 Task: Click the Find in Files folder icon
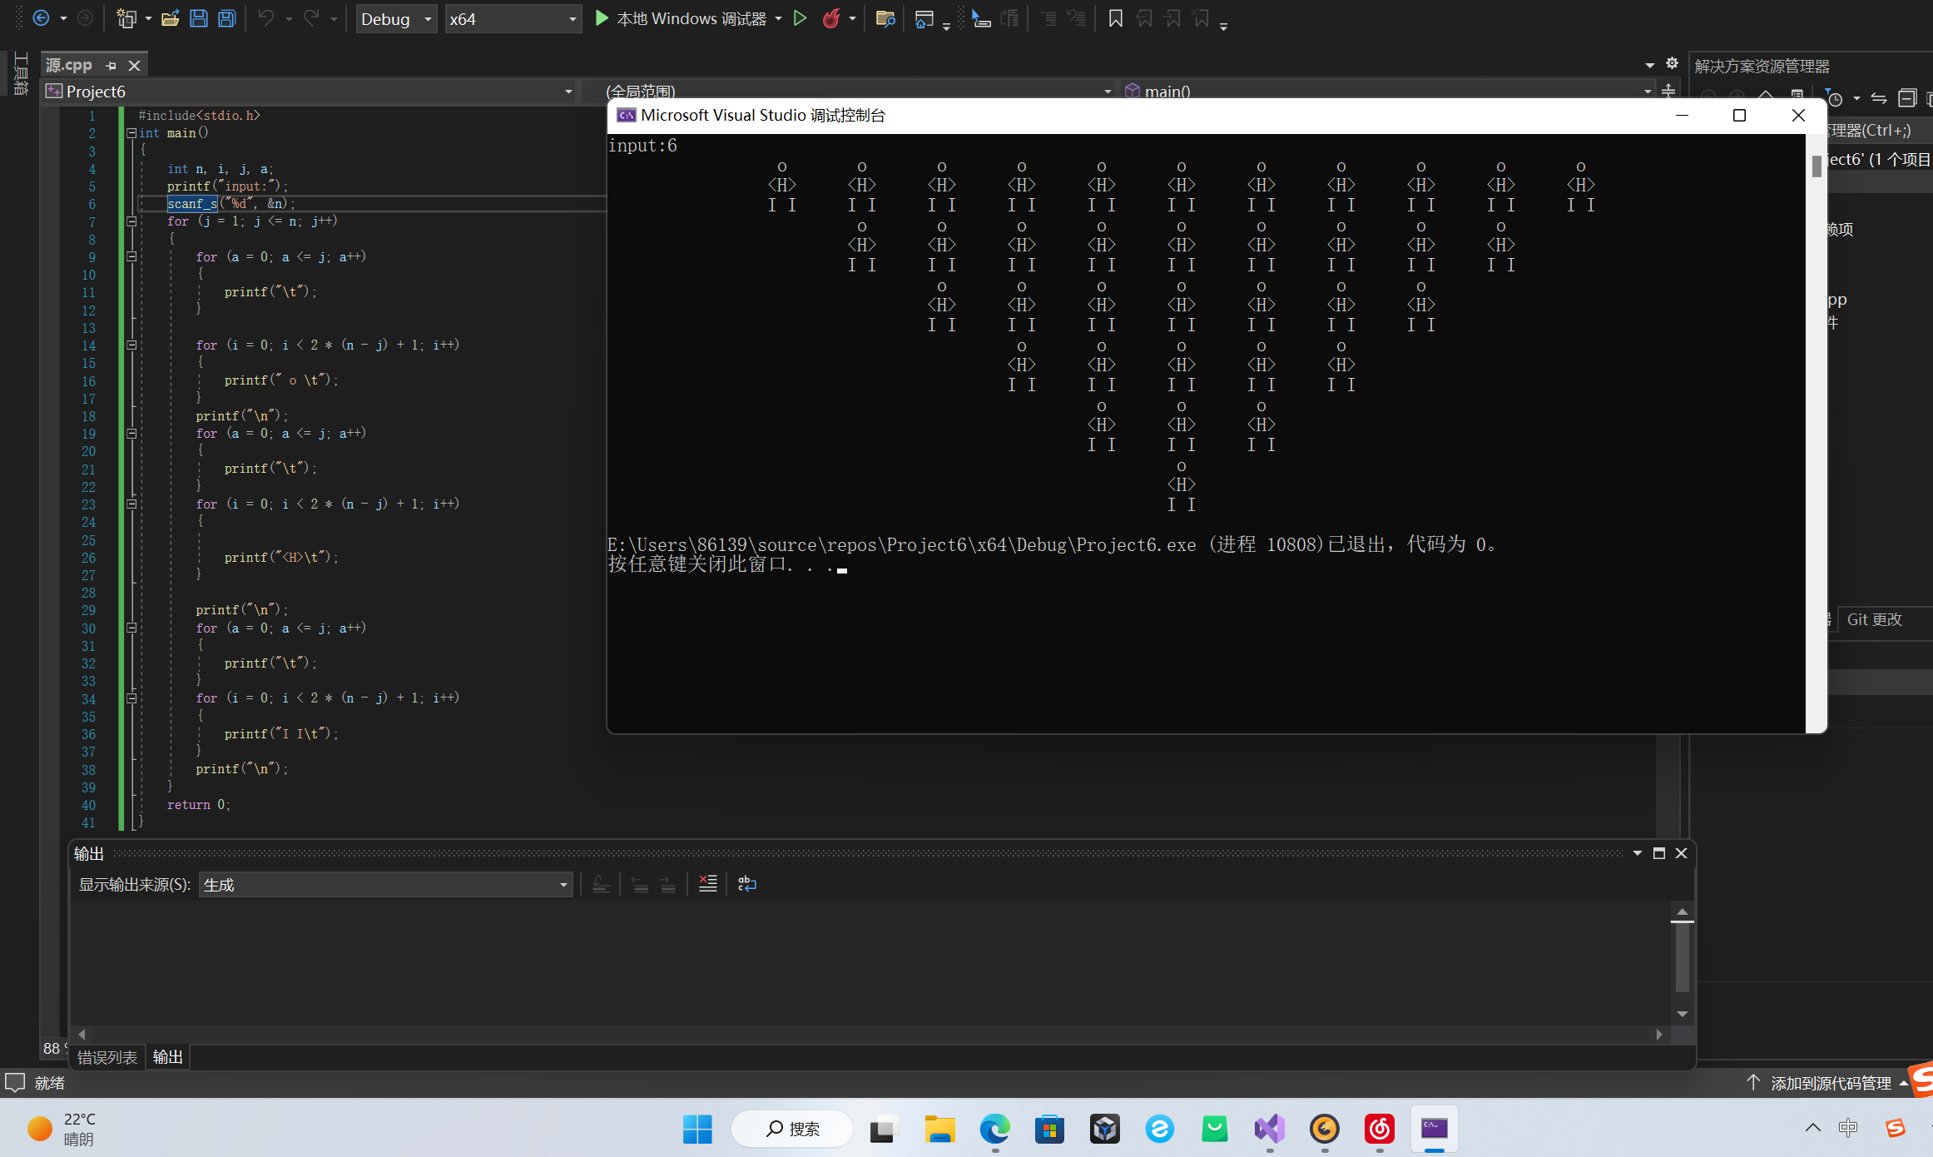pyautogui.click(x=885, y=18)
